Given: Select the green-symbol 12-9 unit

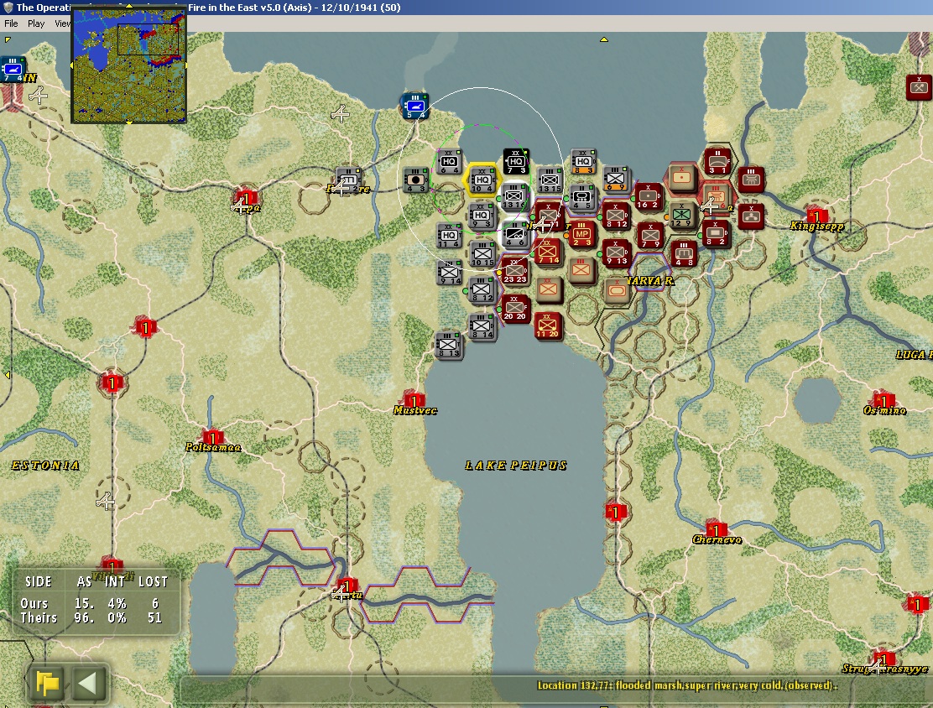Looking at the screenshot, I should coord(682,216).
